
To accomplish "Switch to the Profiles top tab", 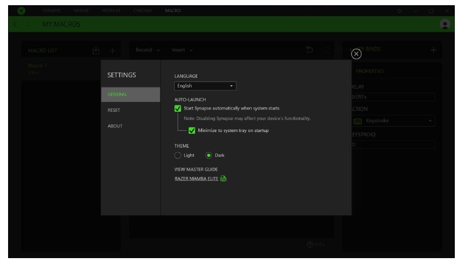I will [111, 10].
